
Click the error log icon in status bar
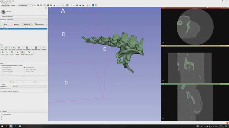click(227, 123)
